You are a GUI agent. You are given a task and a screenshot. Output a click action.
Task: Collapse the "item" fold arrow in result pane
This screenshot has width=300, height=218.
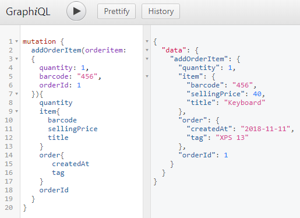tap(147, 76)
